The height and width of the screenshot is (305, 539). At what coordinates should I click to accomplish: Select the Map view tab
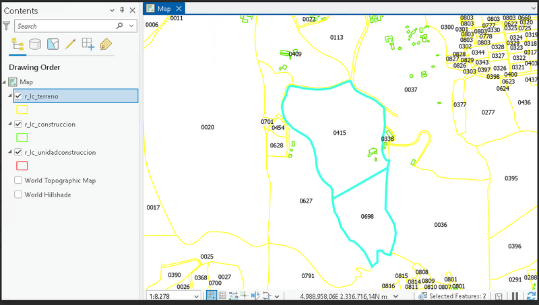tap(163, 9)
